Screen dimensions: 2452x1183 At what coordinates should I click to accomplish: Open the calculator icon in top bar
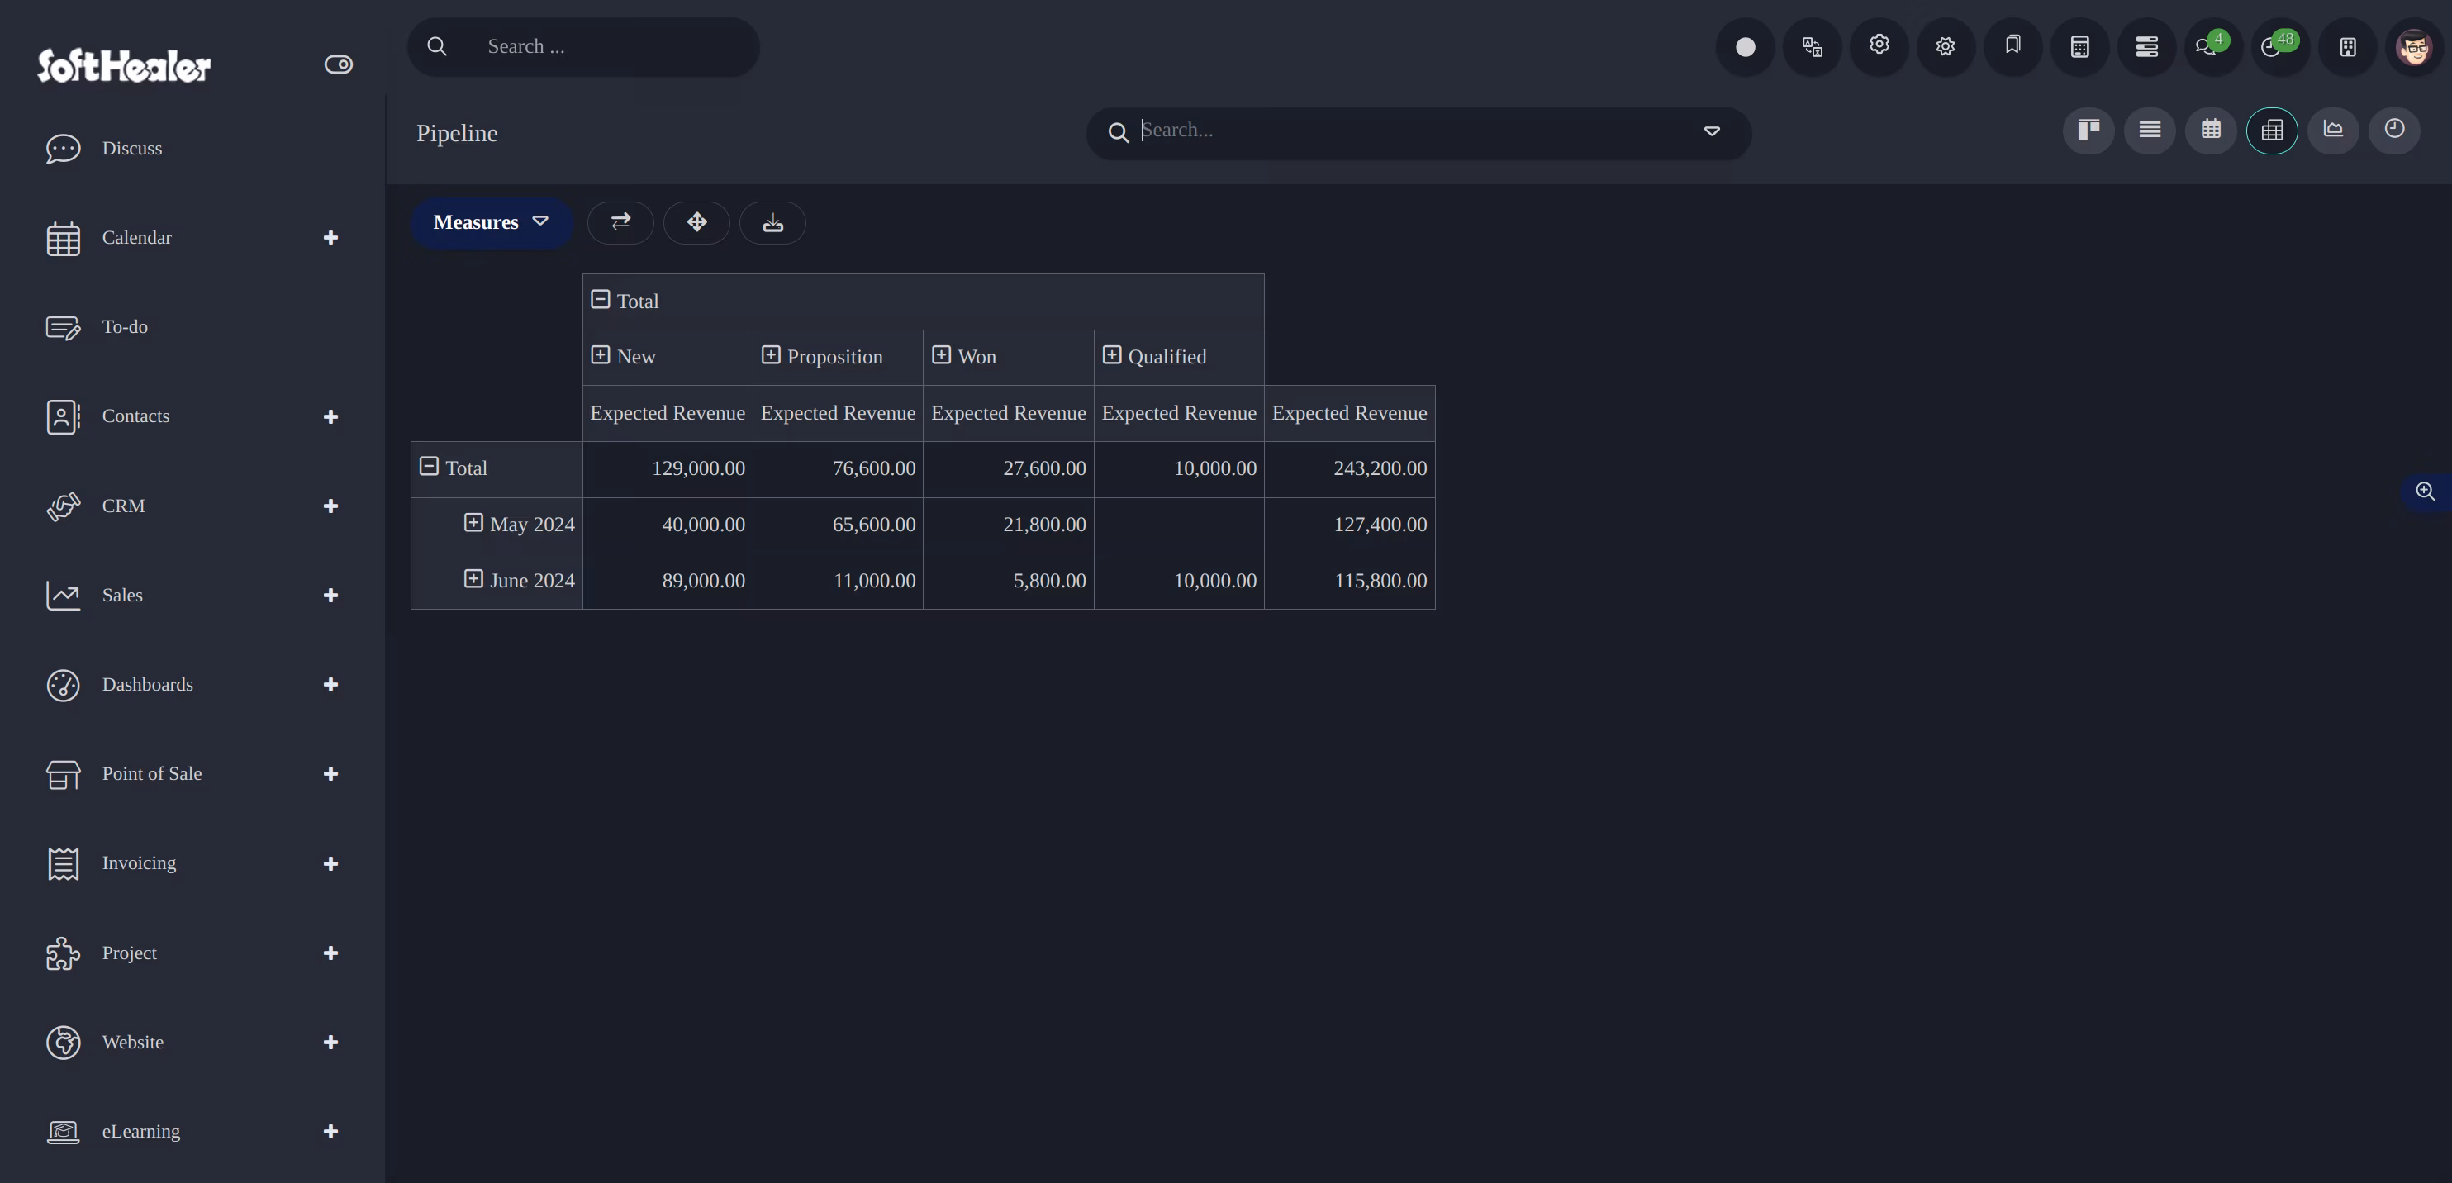[2080, 46]
